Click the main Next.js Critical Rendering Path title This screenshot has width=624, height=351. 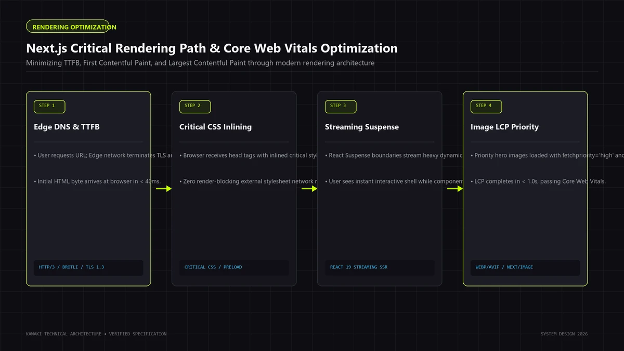coord(212,48)
